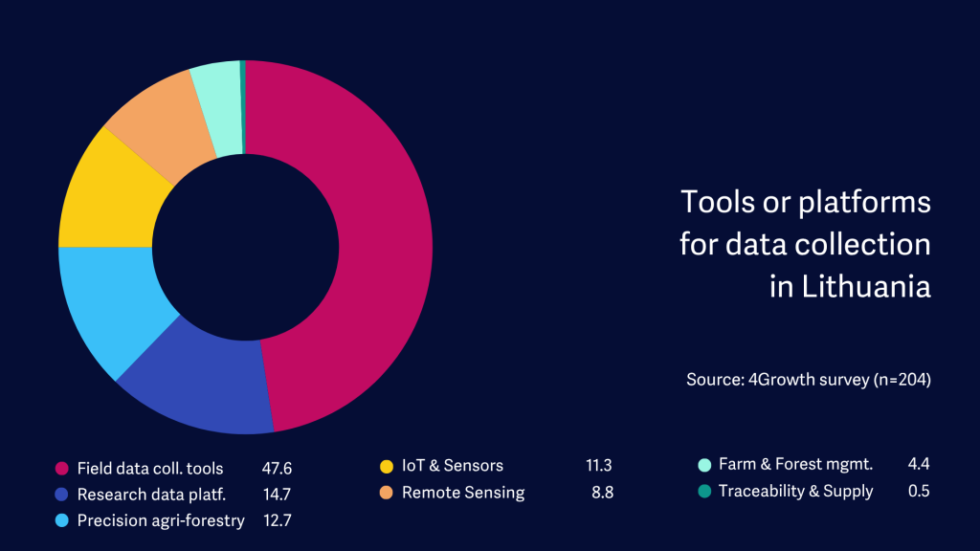Select the teal Traceability & Supply legend dot
Image resolution: width=980 pixels, height=551 pixels.
pyautogui.click(x=703, y=492)
